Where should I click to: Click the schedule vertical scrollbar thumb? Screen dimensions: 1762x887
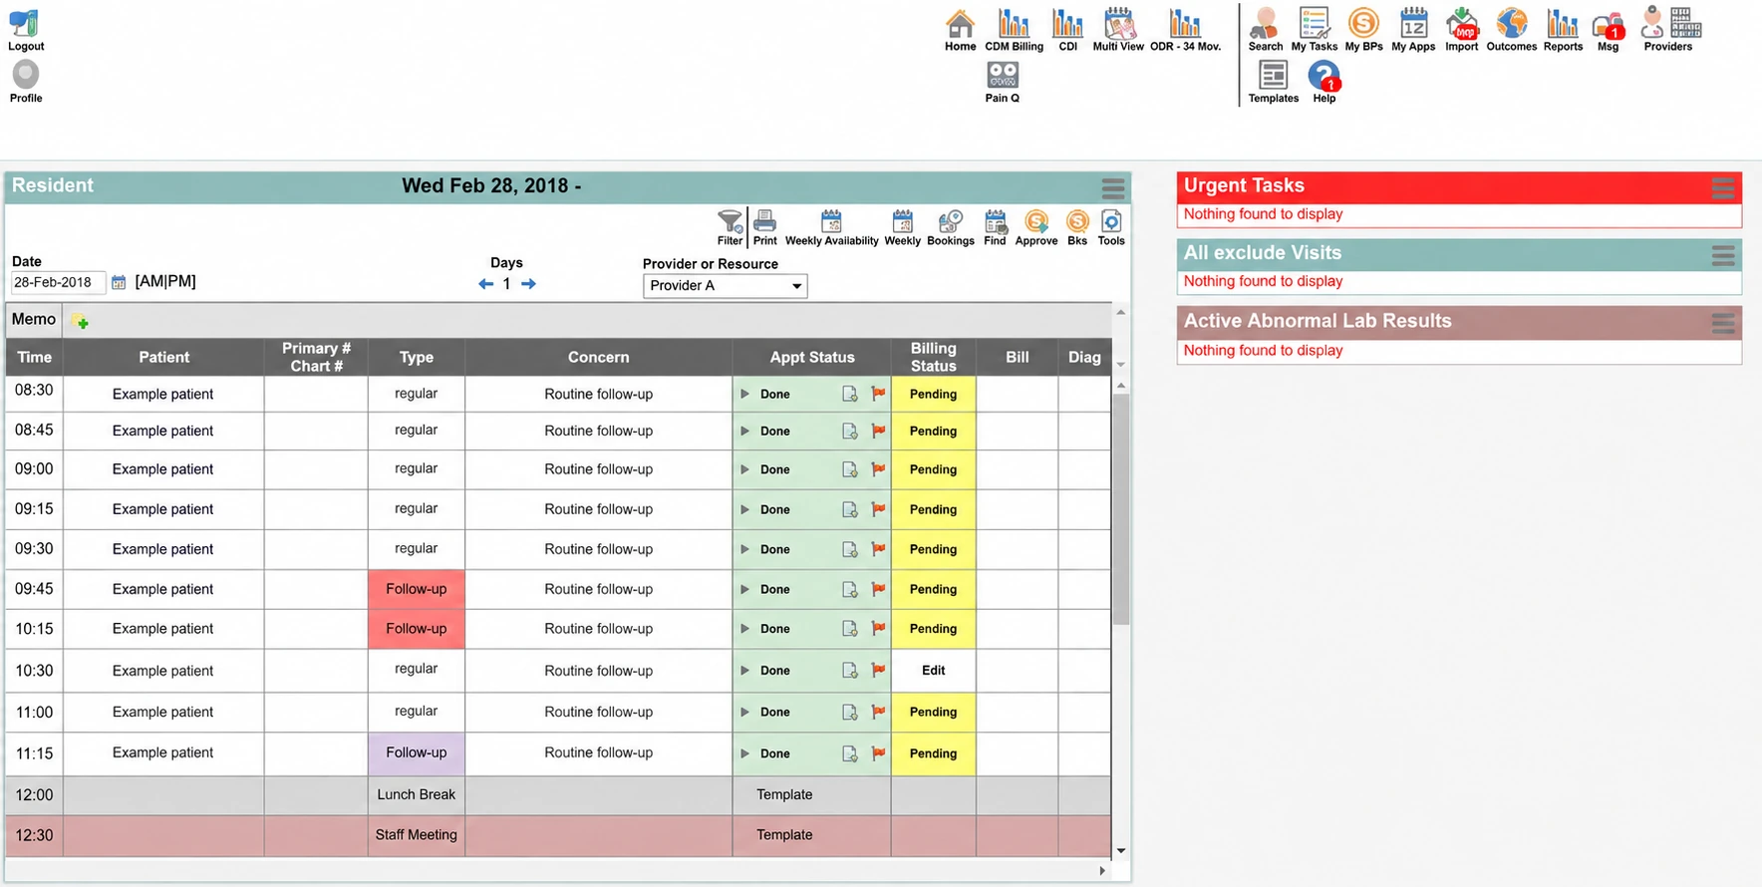click(1121, 508)
